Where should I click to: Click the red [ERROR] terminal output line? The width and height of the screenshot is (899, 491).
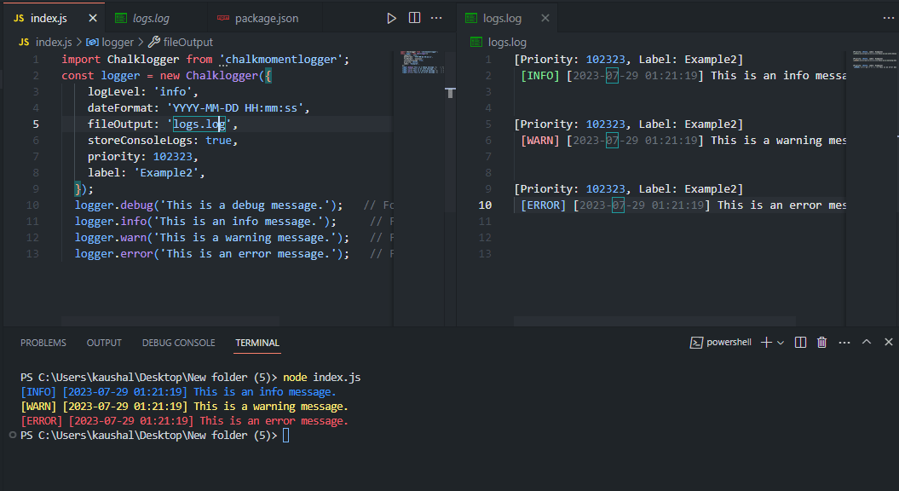coord(184,420)
